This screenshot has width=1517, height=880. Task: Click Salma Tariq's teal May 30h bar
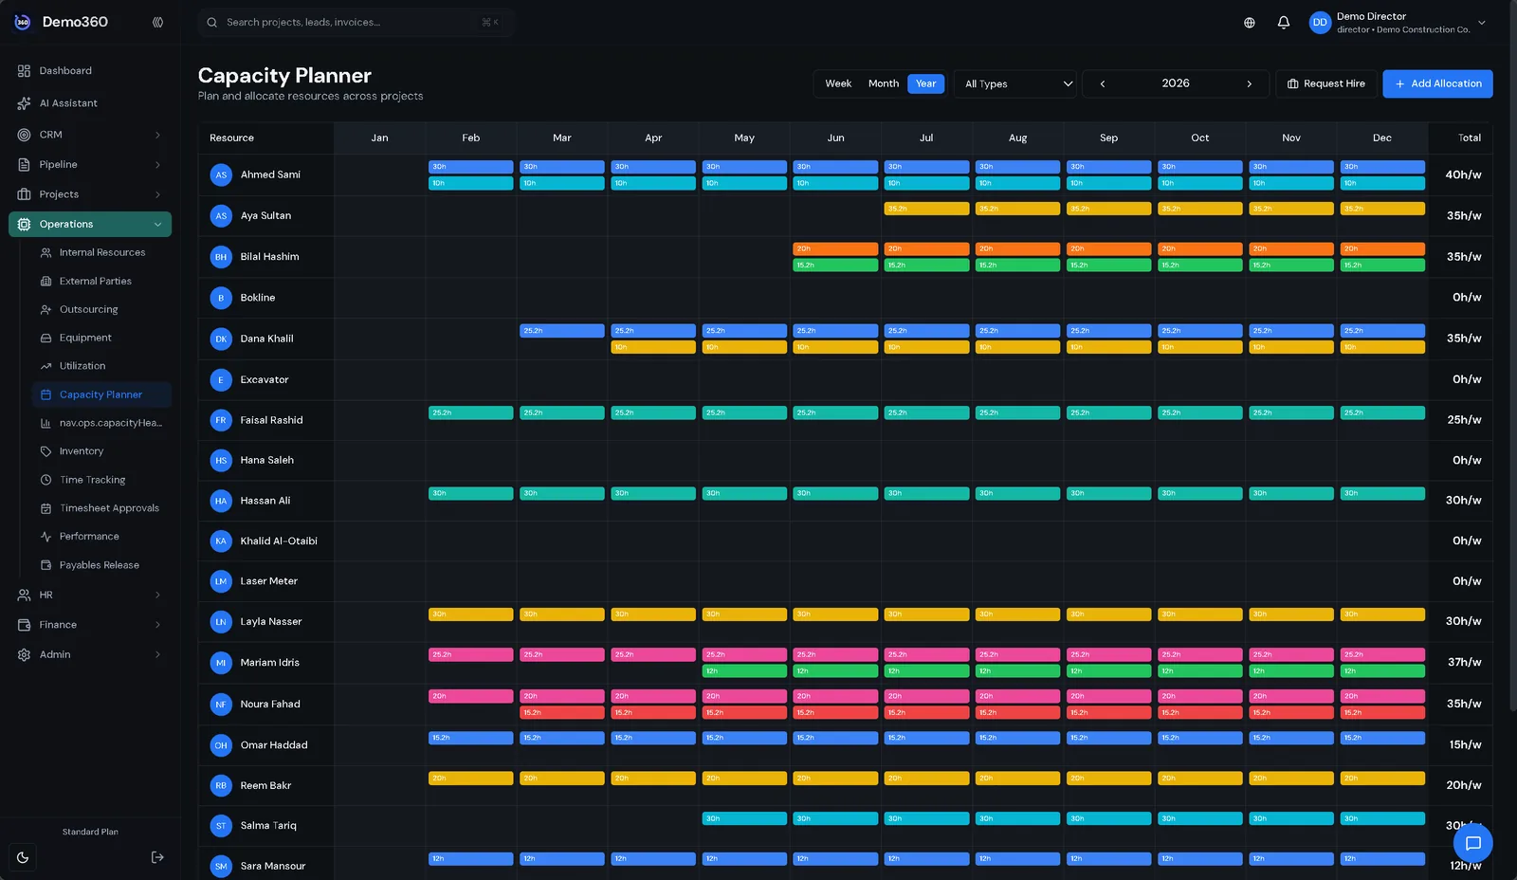pos(744,818)
